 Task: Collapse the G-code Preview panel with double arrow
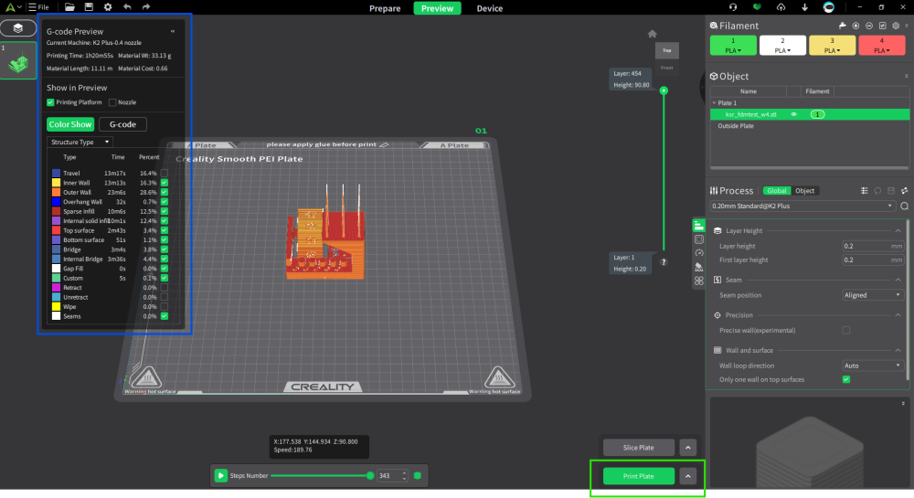point(173,31)
